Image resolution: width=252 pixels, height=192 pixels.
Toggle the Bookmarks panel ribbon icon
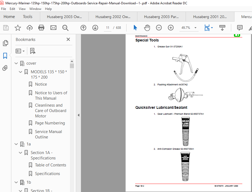[x=5, y=56]
